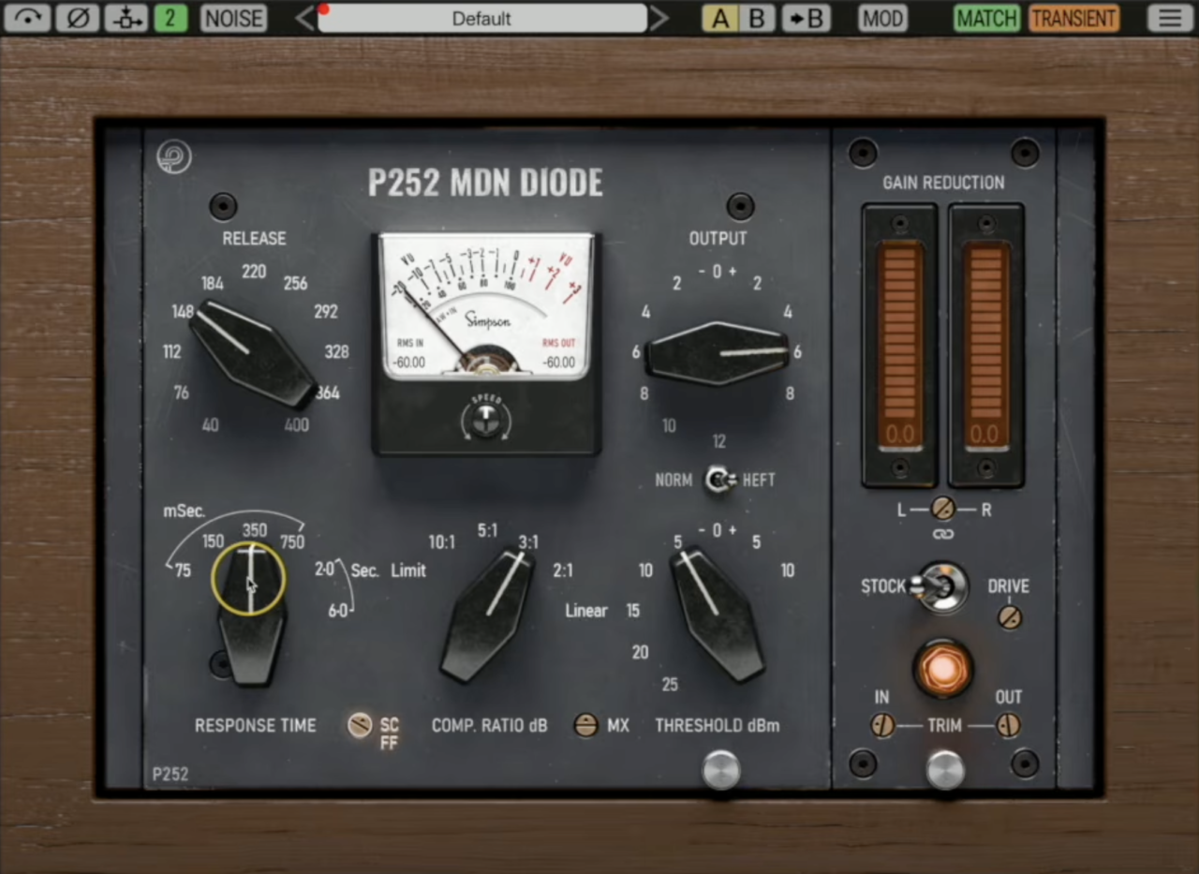
Task: Open the MOD panel button
Action: [x=882, y=18]
